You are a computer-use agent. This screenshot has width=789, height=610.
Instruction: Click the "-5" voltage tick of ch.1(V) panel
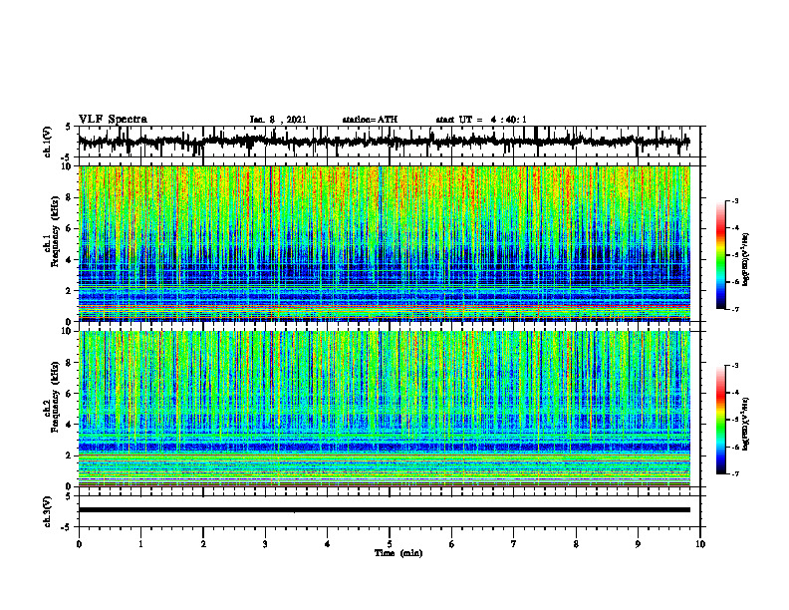coord(67,157)
